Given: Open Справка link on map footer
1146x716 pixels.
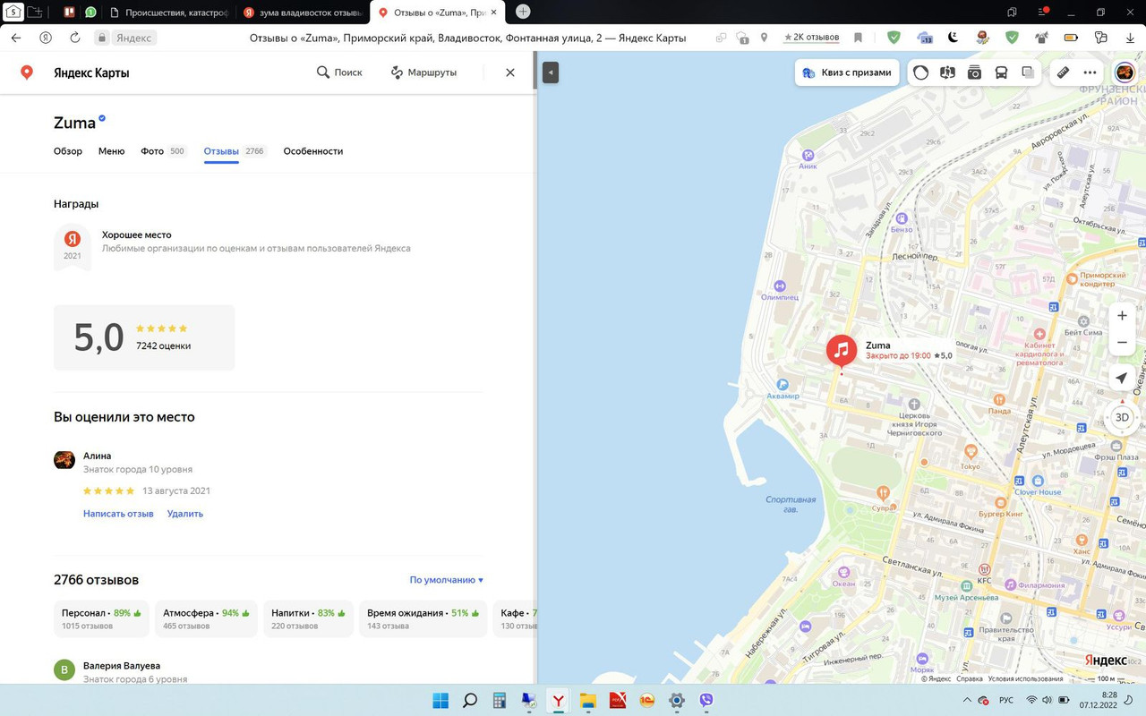Looking at the screenshot, I should point(970,678).
